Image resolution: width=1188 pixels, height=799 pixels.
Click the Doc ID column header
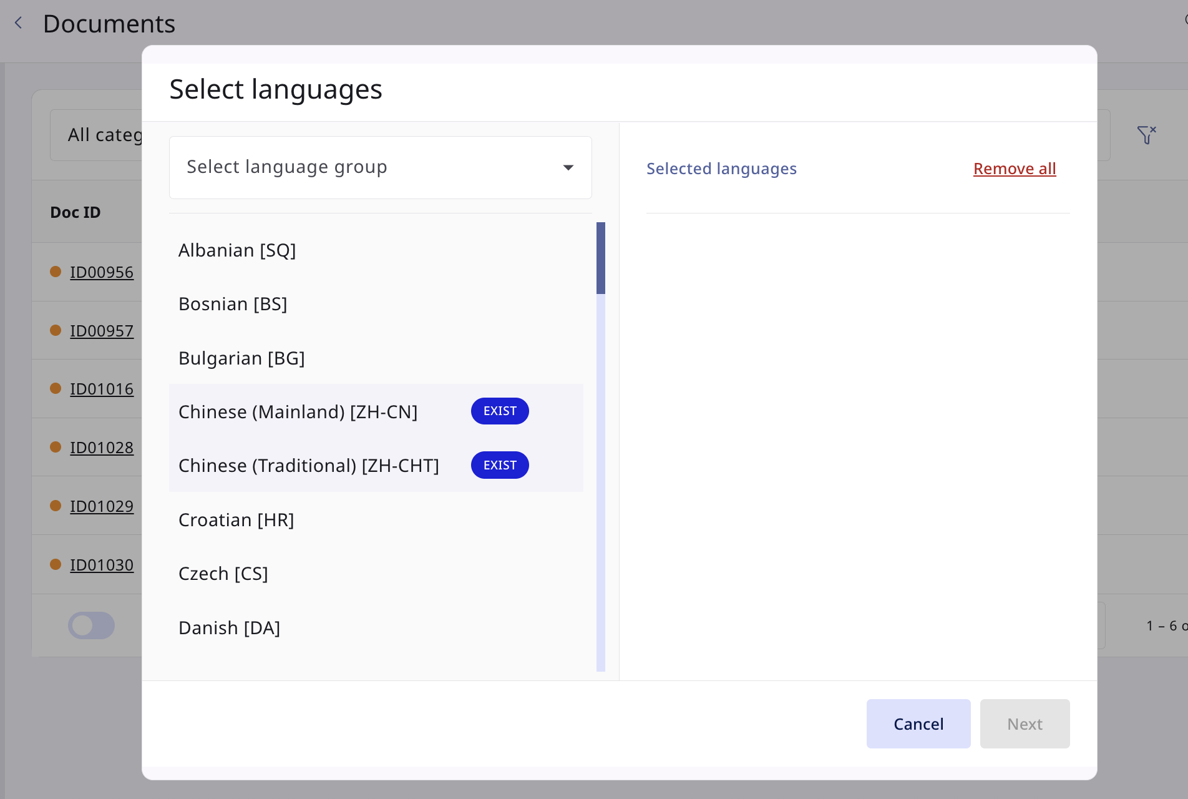pyautogui.click(x=75, y=212)
